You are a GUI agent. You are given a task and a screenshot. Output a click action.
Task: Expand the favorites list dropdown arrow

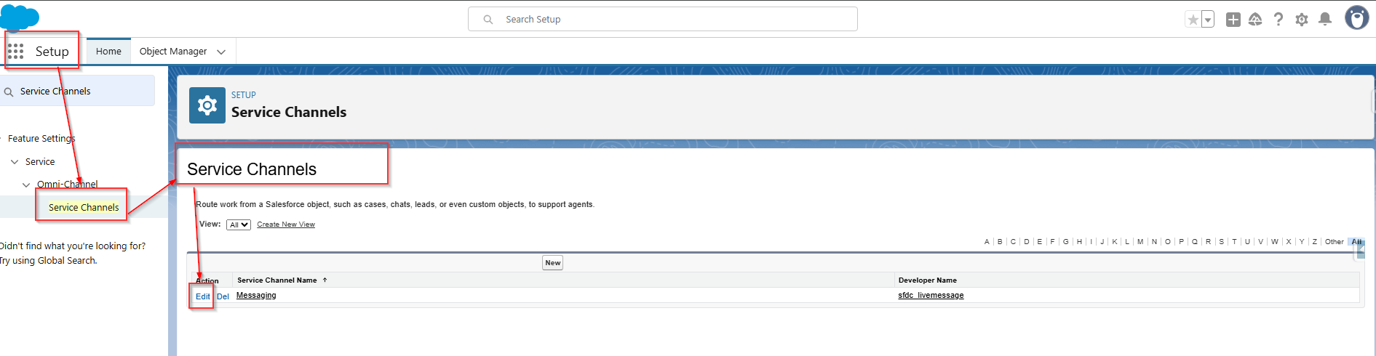(x=1208, y=20)
